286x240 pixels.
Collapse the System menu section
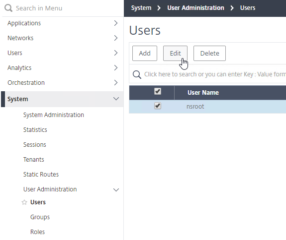[116, 99]
